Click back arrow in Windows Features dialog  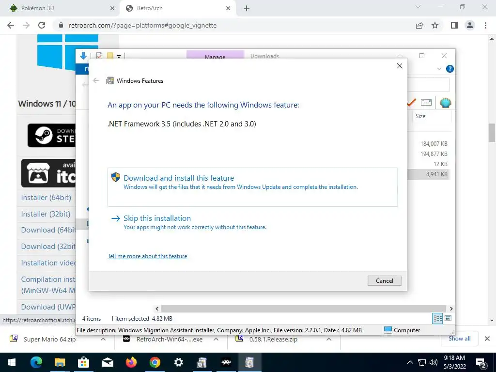tap(96, 81)
